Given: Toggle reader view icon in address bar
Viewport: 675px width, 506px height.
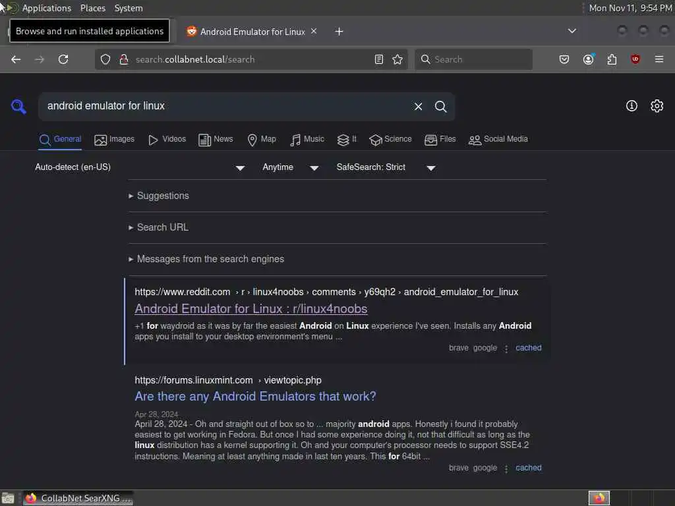Looking at the screenshot, I should (x=379, y=59).
